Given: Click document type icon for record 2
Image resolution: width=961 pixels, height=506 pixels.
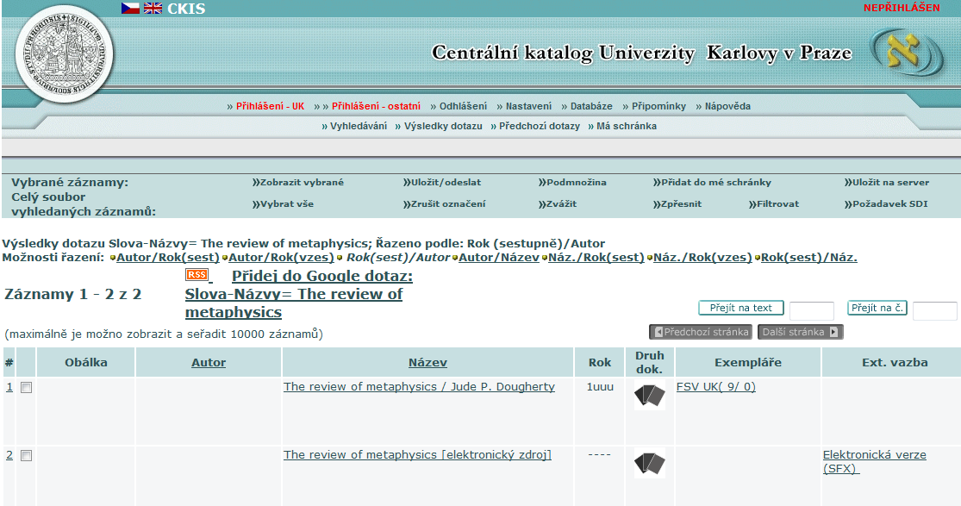Looking at the screenshot, I should [650, 463].
